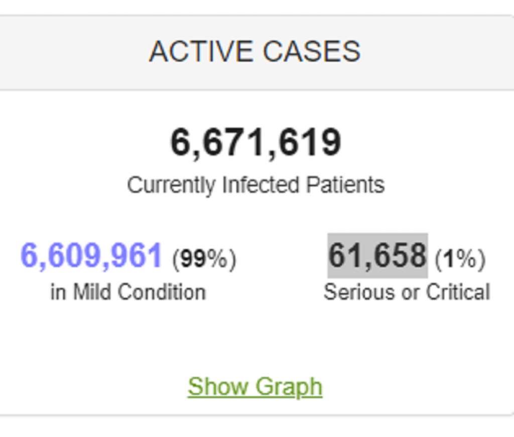This screenshot has width=514, height=437.
Task: Click the (99%) percentage
Action: (204, 259)
